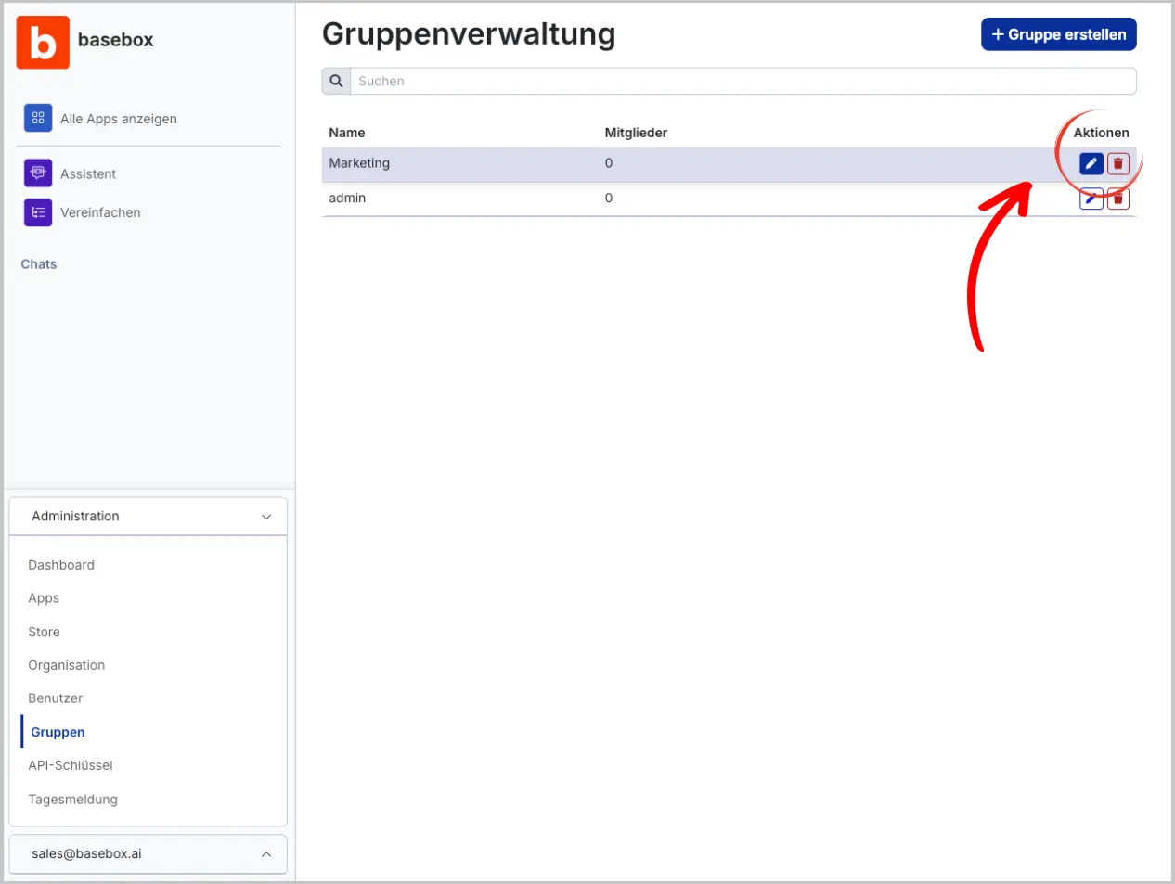Open the Vereinfachen app icon
The image size is (1175, 884).
(38, 212)
